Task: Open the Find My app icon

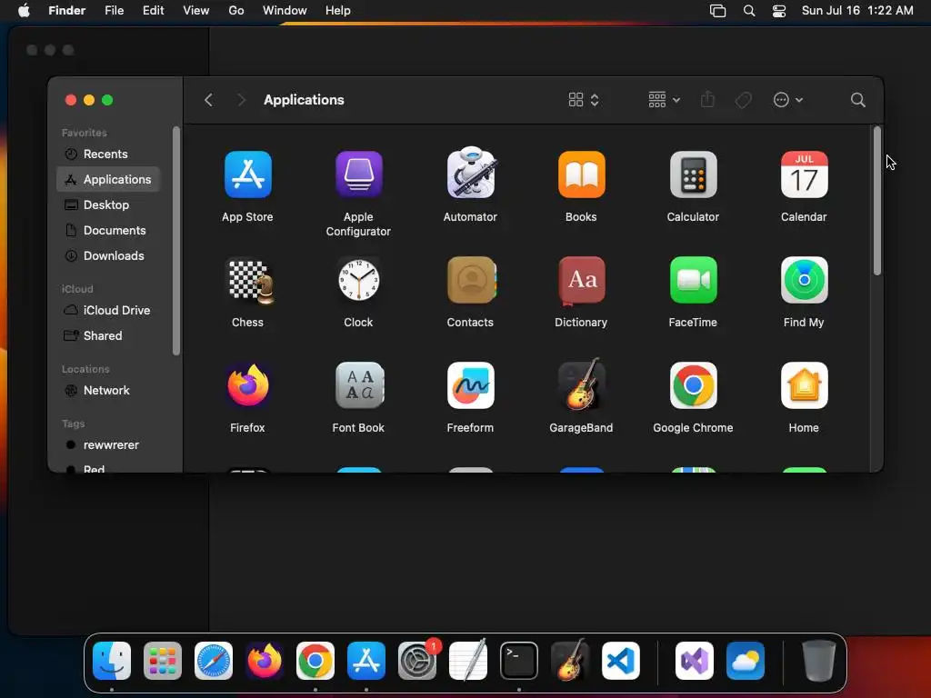Action: [804, 280]
